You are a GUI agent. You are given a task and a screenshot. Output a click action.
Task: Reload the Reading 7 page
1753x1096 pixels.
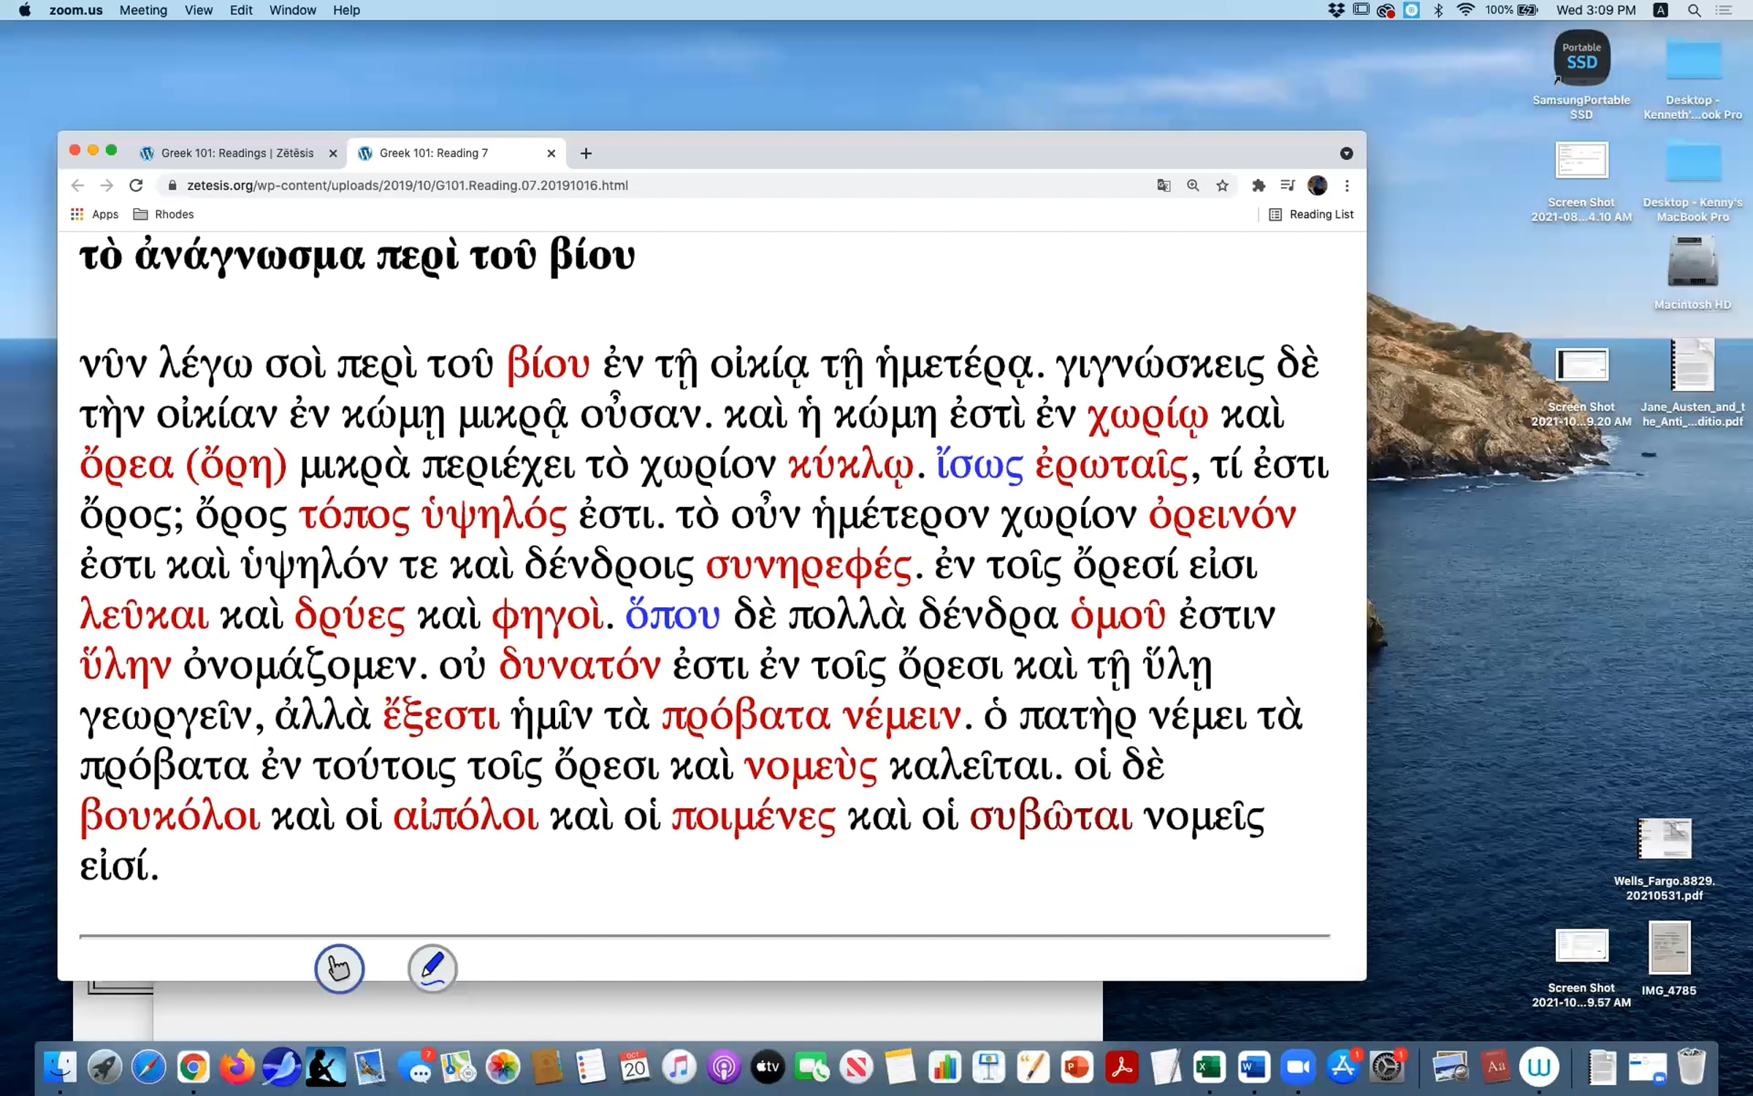coord(136,186)
